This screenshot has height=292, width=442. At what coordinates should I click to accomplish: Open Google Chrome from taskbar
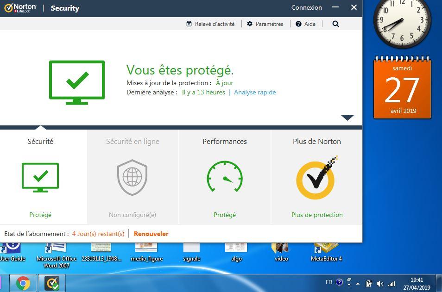[23, 283]
